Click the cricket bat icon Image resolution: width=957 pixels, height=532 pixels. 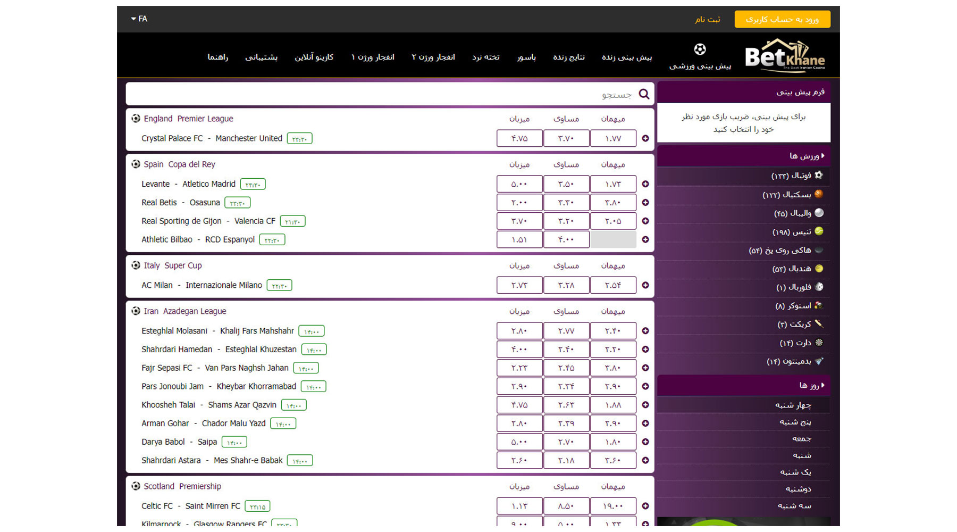click(x=819, y=324)
